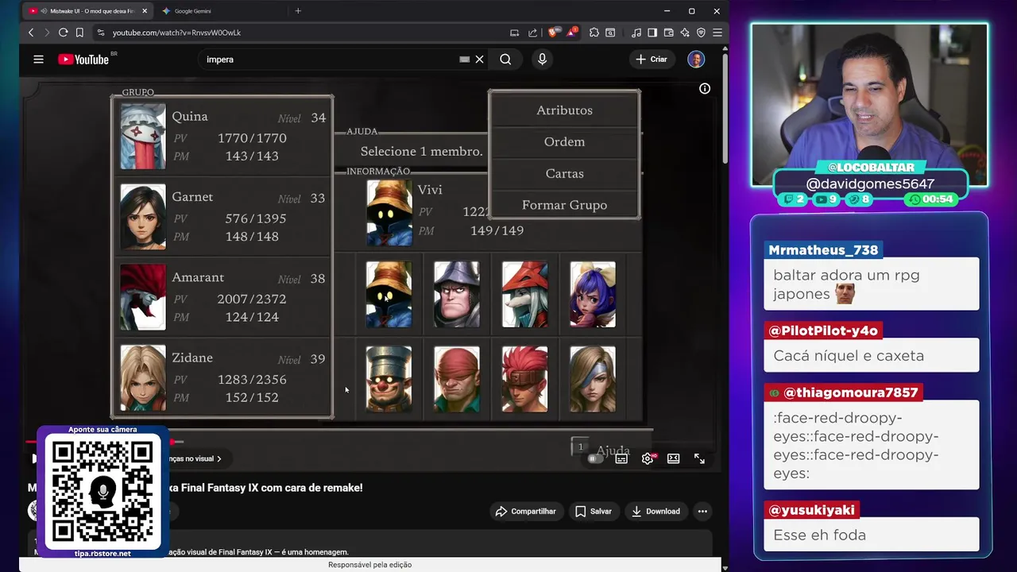Click the QR code overlay
Screen dimensions: 1017x572
102,493
